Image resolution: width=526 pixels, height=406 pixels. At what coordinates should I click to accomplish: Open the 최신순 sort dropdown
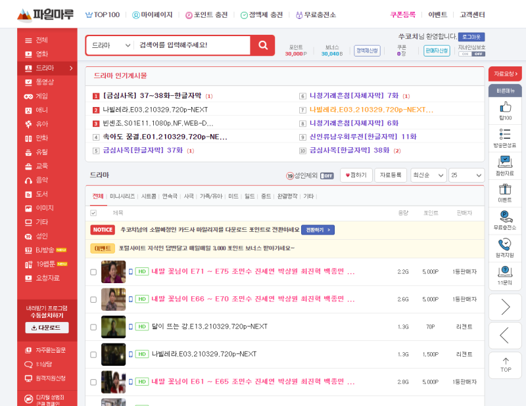pyautogui.click(x=429, y=175)
